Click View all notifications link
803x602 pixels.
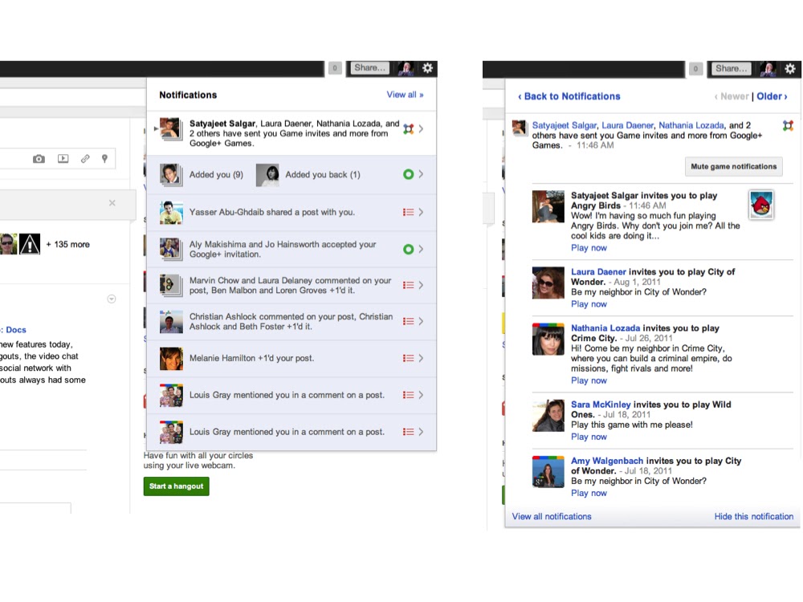point(552,516)
